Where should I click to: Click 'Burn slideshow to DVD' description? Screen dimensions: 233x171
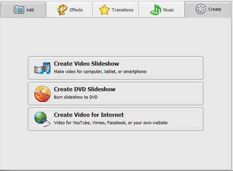point(76,97)
